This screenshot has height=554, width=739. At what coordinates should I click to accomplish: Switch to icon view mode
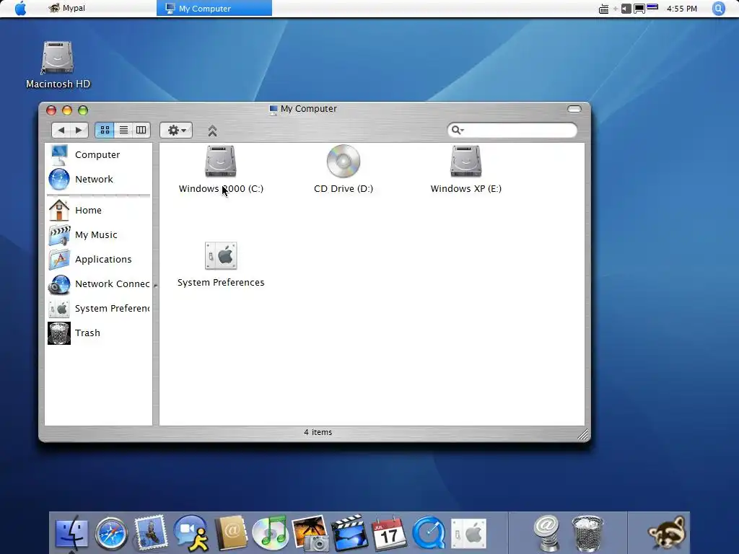[105, 130]
